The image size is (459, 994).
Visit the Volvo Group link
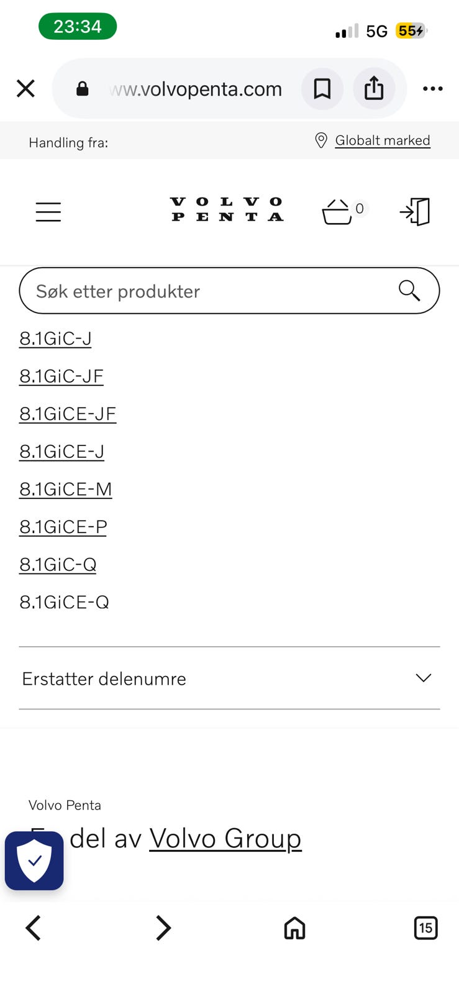(225, 839)
